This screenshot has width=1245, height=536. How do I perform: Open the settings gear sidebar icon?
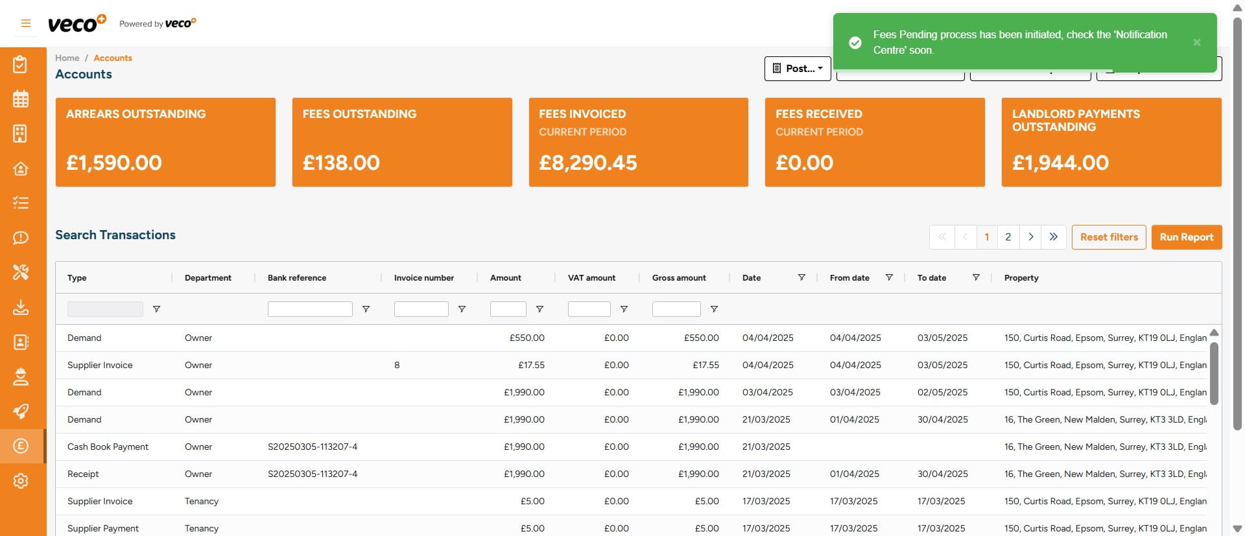click(x=21, y=481)
